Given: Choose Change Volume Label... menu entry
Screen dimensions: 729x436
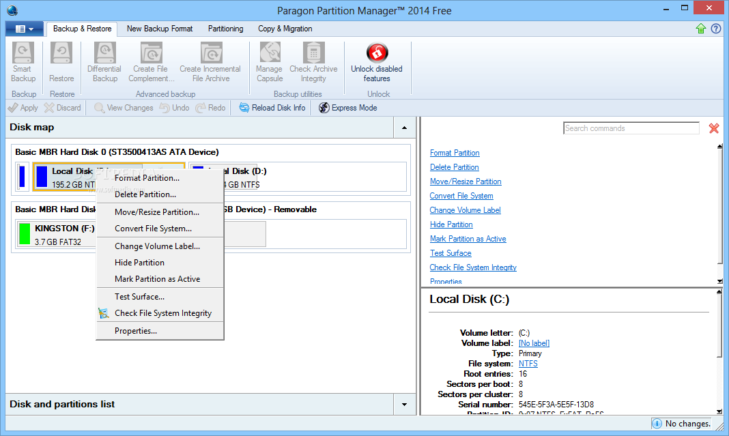Looking at the screenshot, I should coord(160,246).
